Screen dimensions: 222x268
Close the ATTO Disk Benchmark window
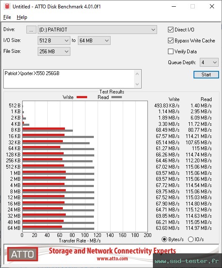click(x=212, y=6)
